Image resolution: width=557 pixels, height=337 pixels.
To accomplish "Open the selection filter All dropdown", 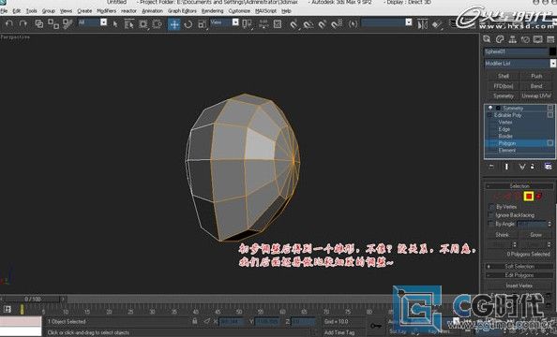I will pos(103,22).
